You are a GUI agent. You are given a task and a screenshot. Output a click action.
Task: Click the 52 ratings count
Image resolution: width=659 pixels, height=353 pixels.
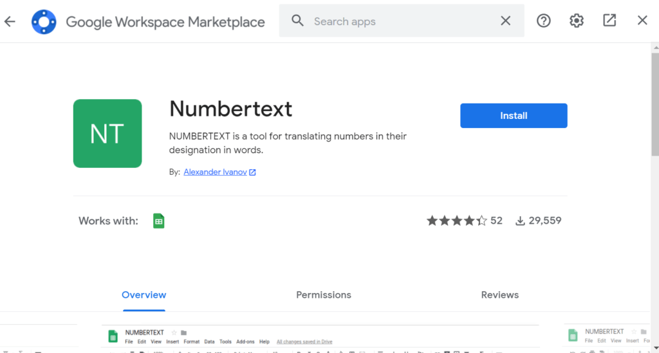(x=496, y=221)
